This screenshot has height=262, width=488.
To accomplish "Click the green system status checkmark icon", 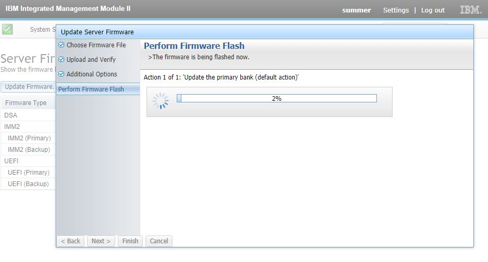I will (x=7, y=30).
